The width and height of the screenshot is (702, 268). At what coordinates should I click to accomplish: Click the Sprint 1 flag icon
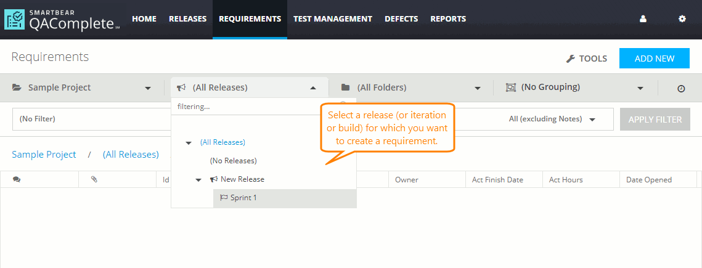point(224,198)
